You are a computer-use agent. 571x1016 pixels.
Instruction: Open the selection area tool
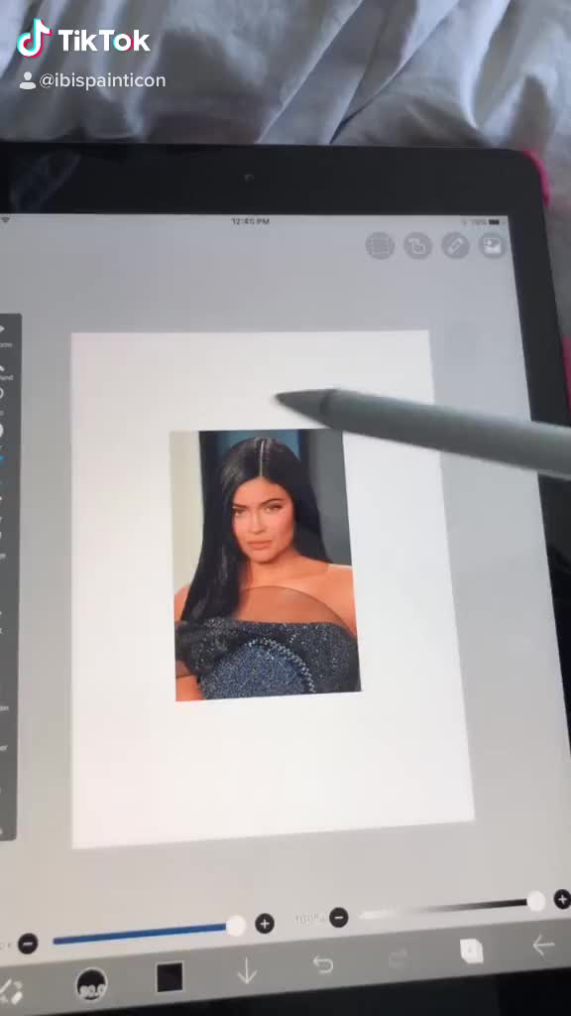tap(380, 246)
